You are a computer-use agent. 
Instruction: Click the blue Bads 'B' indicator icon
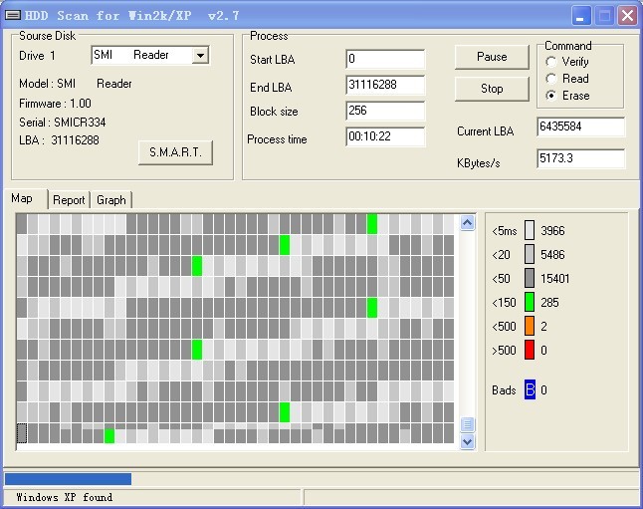(530, 389)
